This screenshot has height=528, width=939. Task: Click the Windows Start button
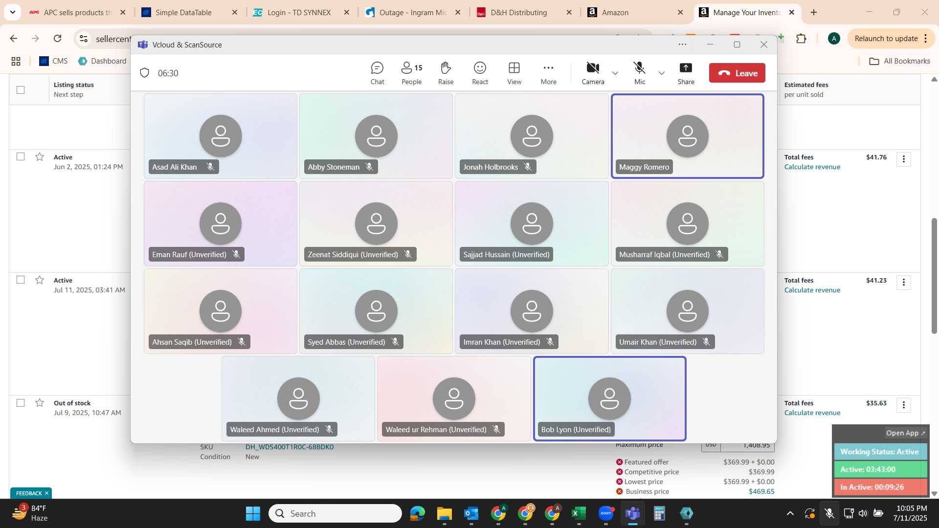click(253, 513)
